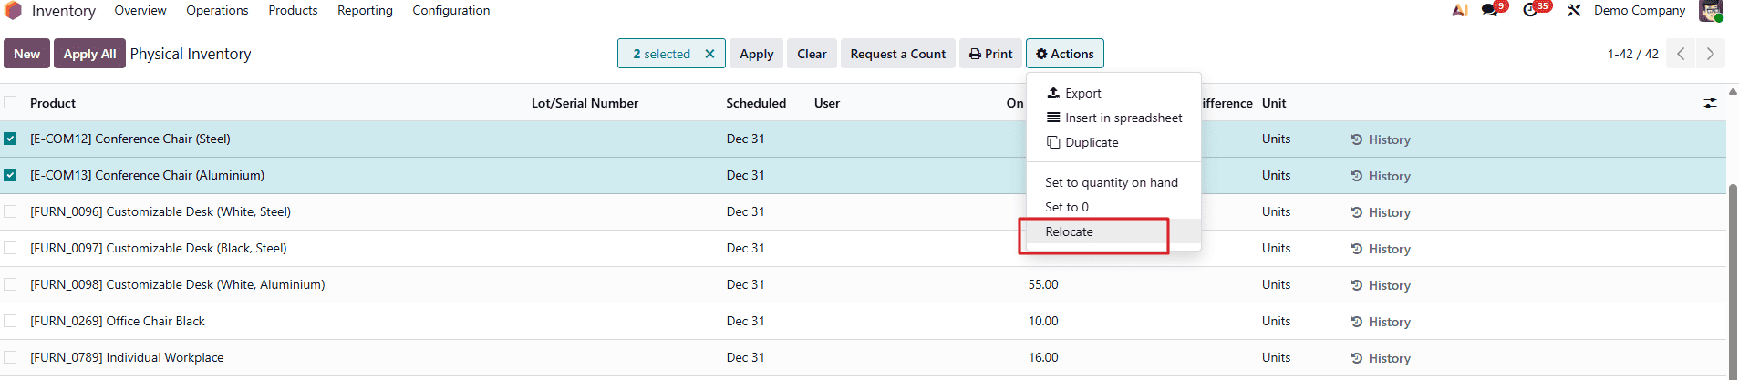Image resolution: width=1739 pixels, height=380 pixels.
Task: Check the FURN_0098 Customizable Desk row
Action: coord(10,284)
